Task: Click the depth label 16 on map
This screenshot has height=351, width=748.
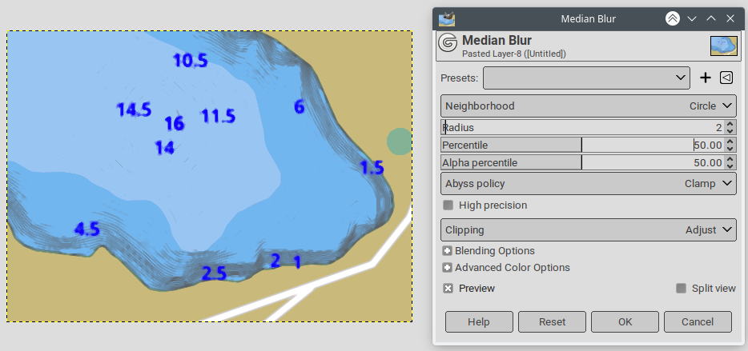Action: pos(174,123)
